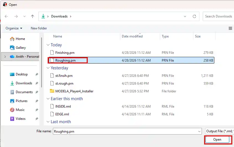Viewport: 234px width, 147px height.
Task: Sort by Size column header
Action: pos(198,36)
